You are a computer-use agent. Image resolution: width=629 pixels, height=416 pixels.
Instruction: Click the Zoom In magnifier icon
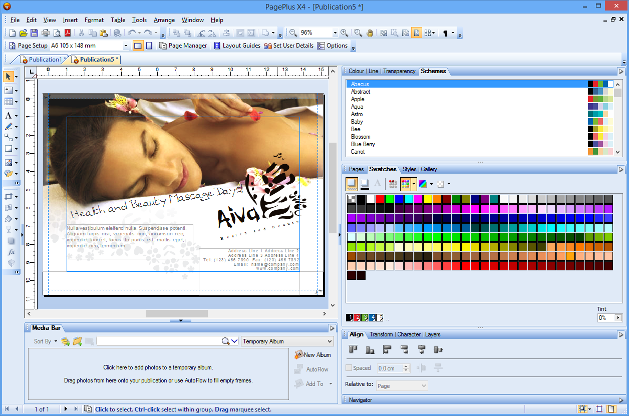point(344,33)
